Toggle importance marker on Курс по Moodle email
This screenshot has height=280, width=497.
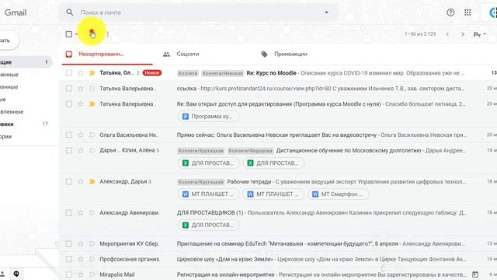click(92, 73)
